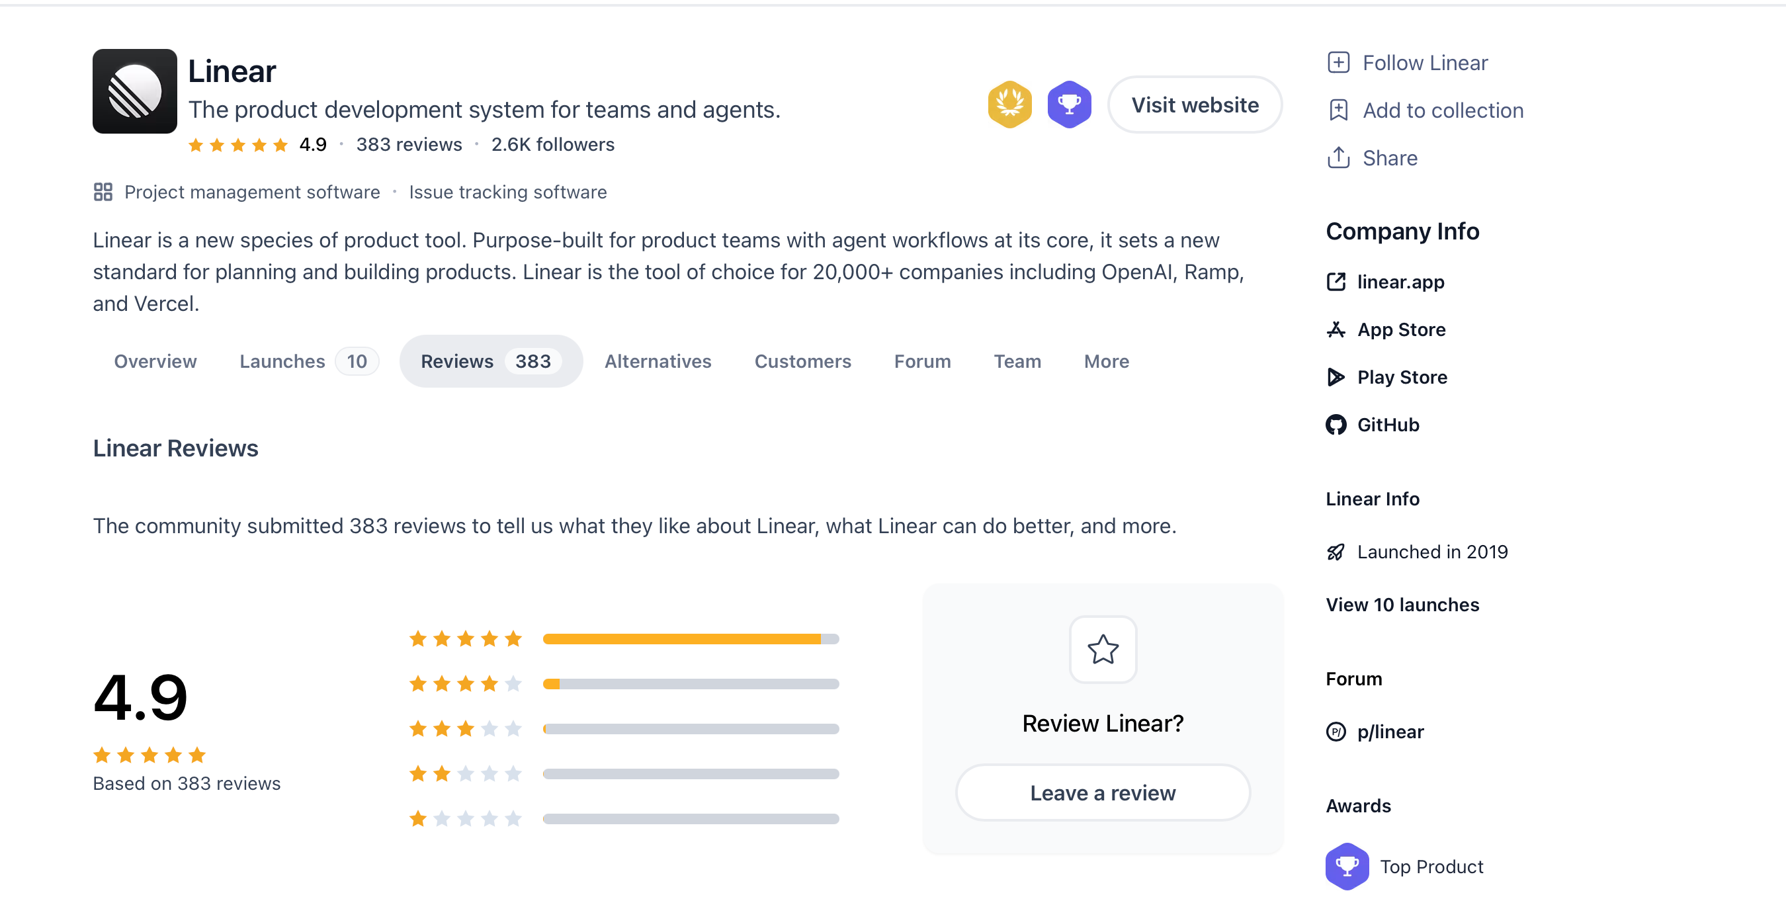Image resolution: width=1786 pixels, height=897 pixels.
Task: Click the Linear app logo
Action: pyautogui.click(x=134, y=91)
